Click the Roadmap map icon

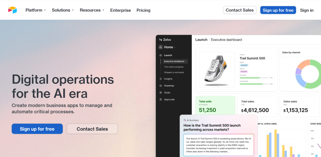pyautogui.click(x=160, y=86)
